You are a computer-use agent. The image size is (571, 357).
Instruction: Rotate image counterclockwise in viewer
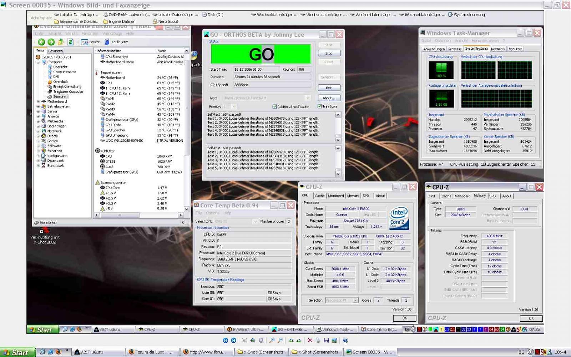[299, 340]
